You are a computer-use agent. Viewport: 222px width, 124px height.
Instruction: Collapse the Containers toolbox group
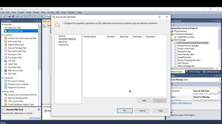pos(3,78)
